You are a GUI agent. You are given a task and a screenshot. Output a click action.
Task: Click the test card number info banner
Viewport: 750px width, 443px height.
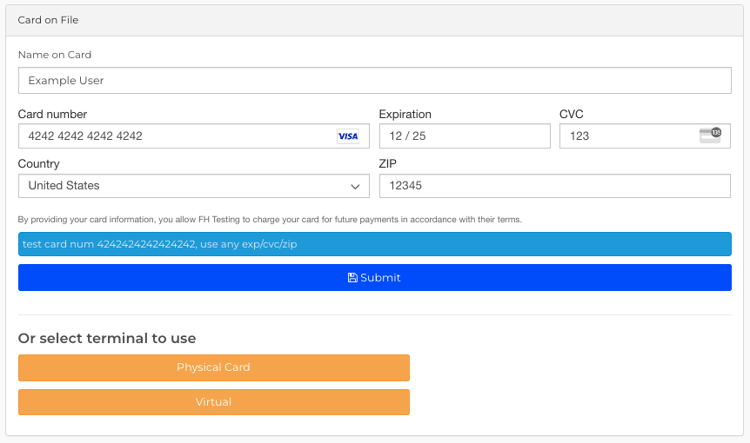coord(374,244)
